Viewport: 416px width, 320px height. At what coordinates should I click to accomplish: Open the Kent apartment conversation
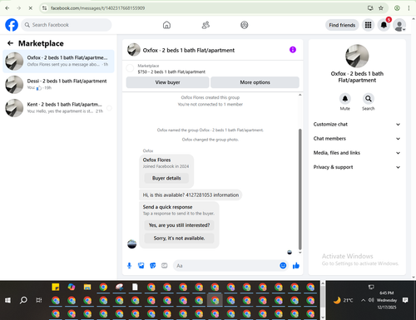point(58,108)
